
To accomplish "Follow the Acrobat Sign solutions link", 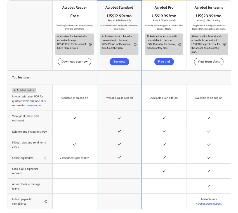I will (209, 204).
